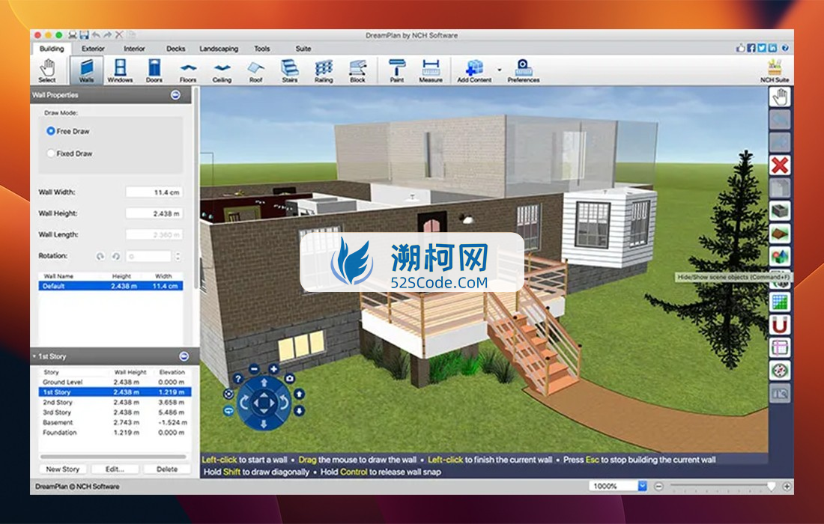Image resolution: width=824 pixels, height=524 pixels.
Task: Click the Wall Height input field
Action: pyautogui.click(x=154, y=213)
